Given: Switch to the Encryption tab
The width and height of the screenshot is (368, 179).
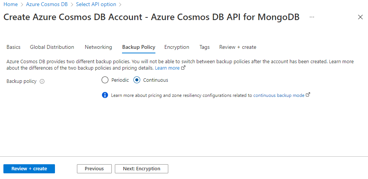Looking at the screenshot, I should point(177,47).
